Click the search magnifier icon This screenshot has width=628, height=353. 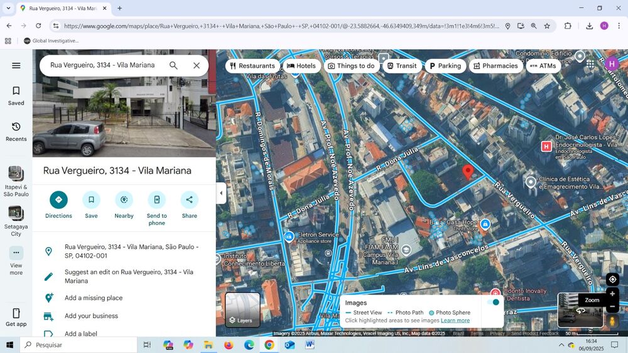tap(173, 65)
